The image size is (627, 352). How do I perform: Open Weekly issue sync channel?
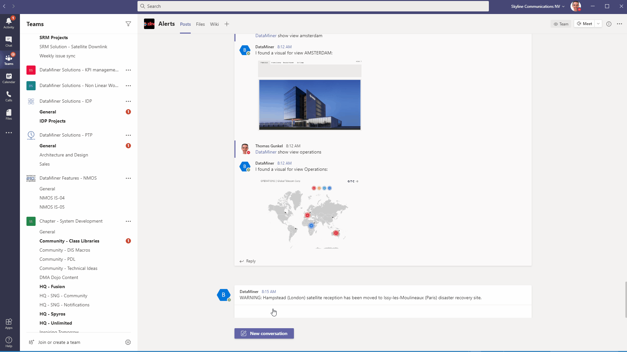point(57,56)
